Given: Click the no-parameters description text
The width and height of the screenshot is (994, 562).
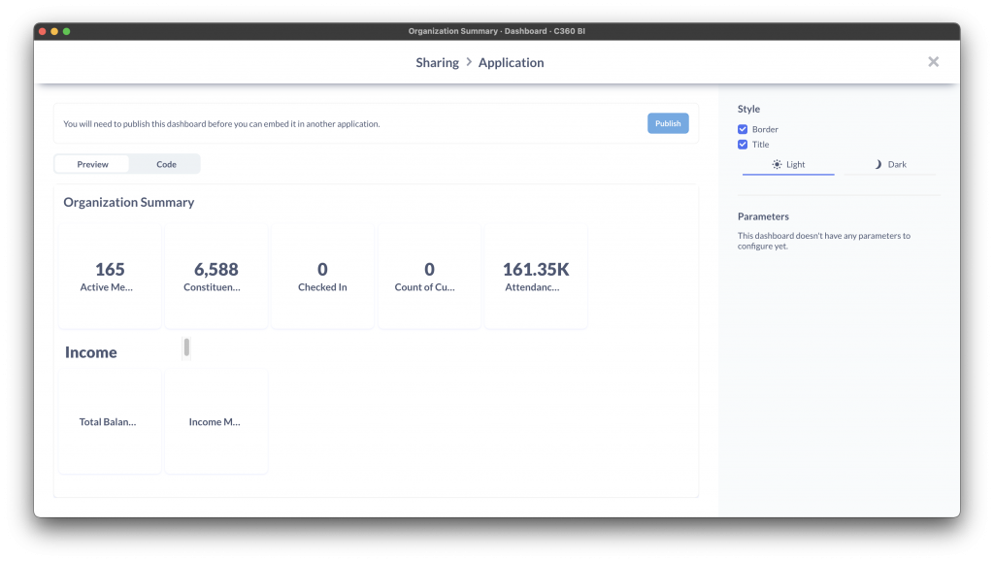Looking at the screenshot, I should 823,241.
